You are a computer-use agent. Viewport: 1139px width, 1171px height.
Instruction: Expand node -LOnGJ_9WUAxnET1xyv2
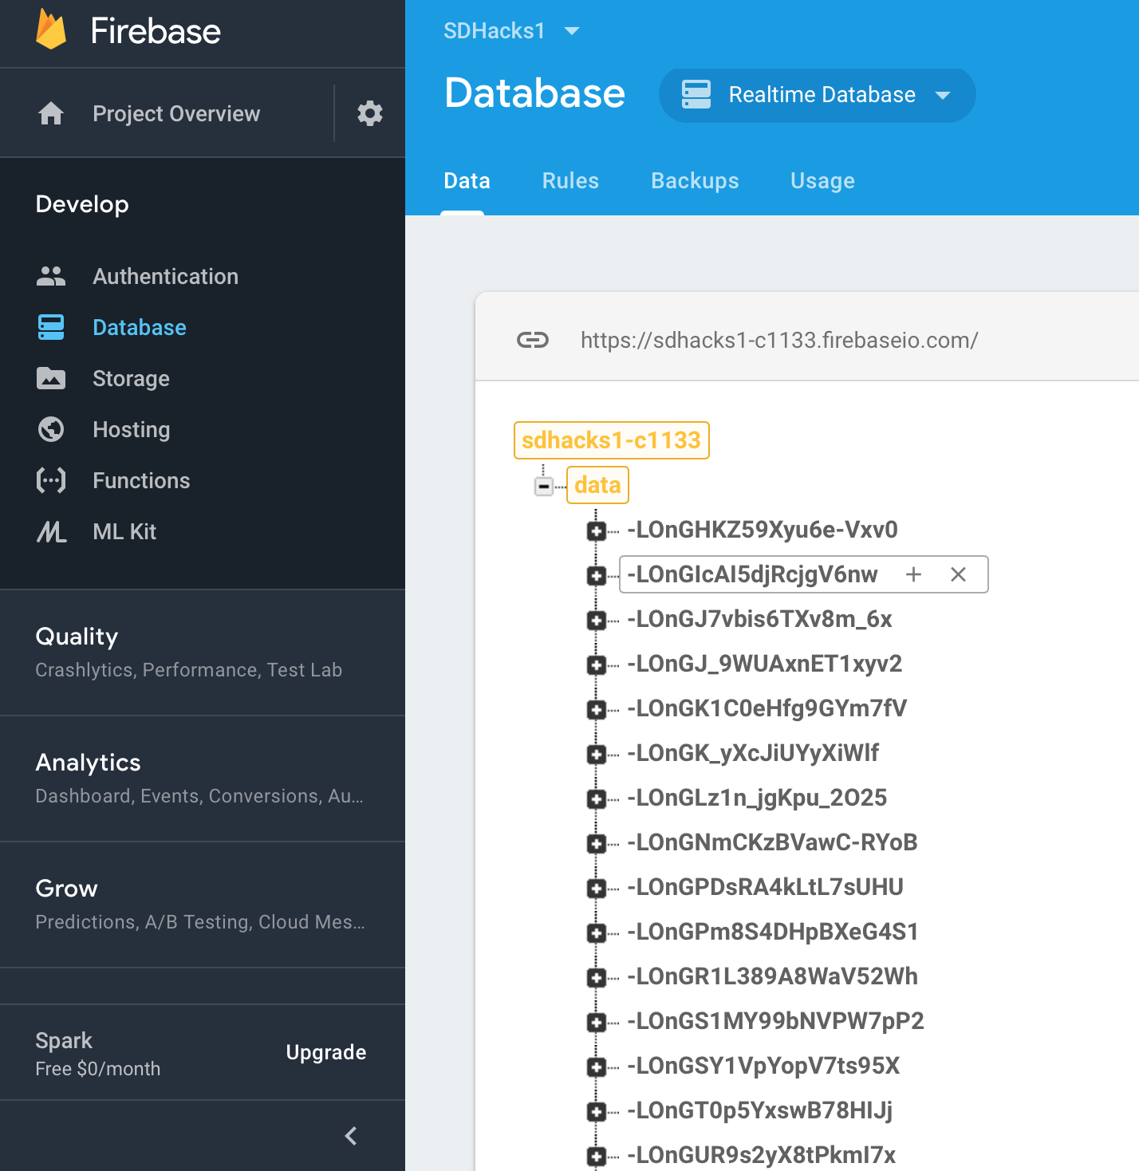(596, 665)
